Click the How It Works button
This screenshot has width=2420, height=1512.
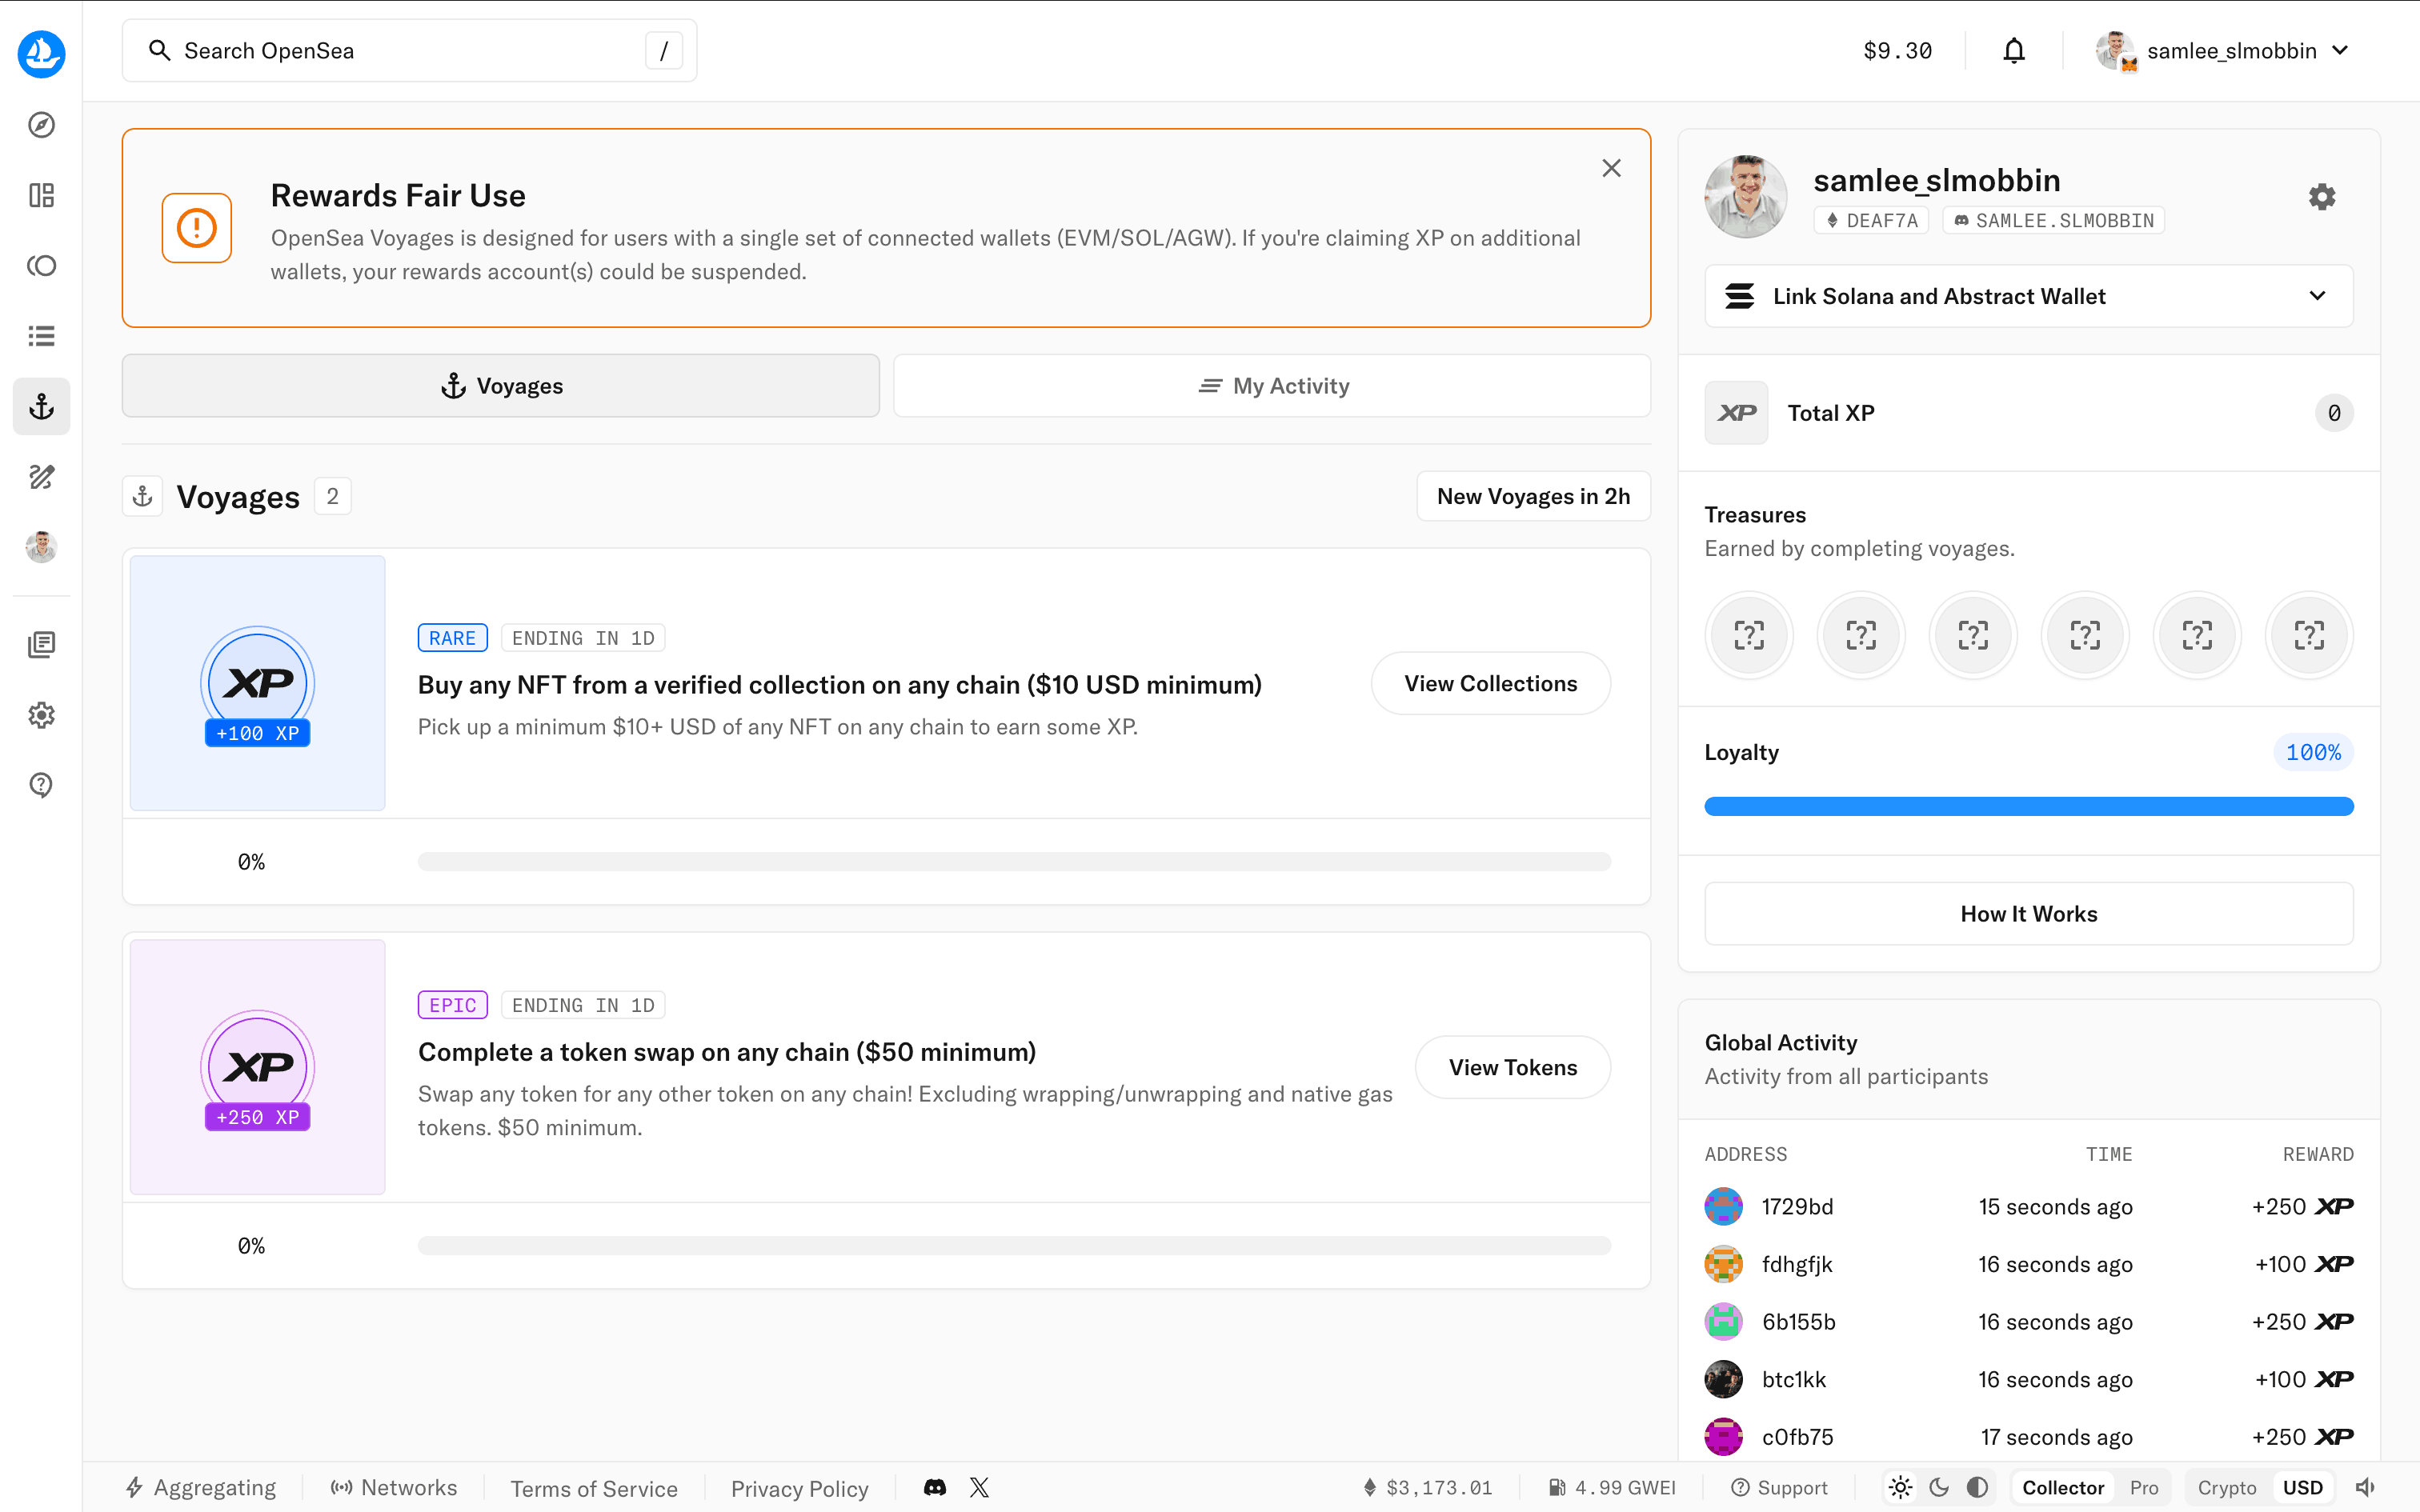(2028, 914)
